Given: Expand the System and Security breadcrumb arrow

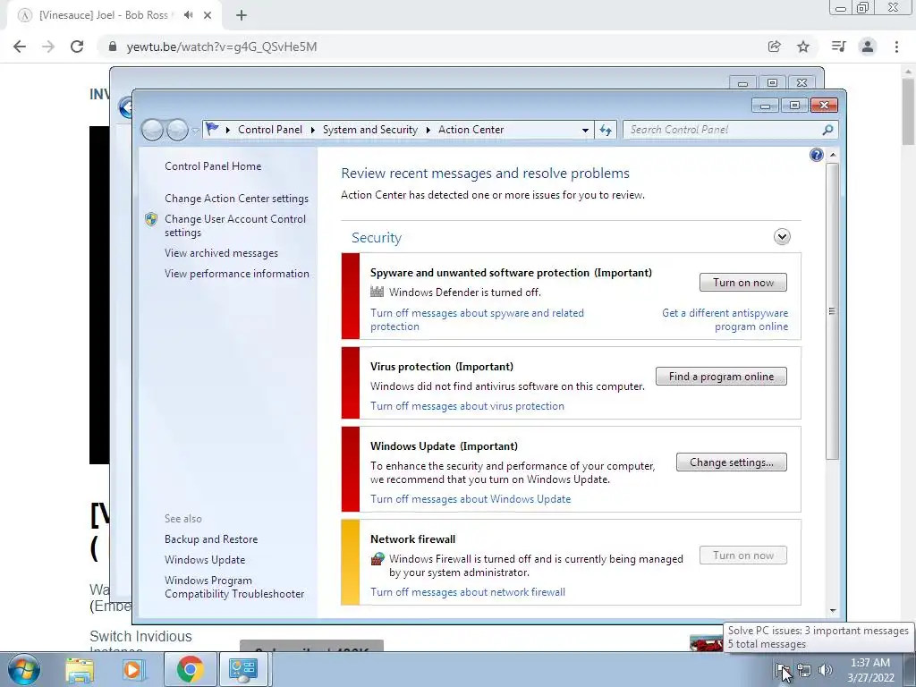Looking at the screenshot, I should pos(428,130).
